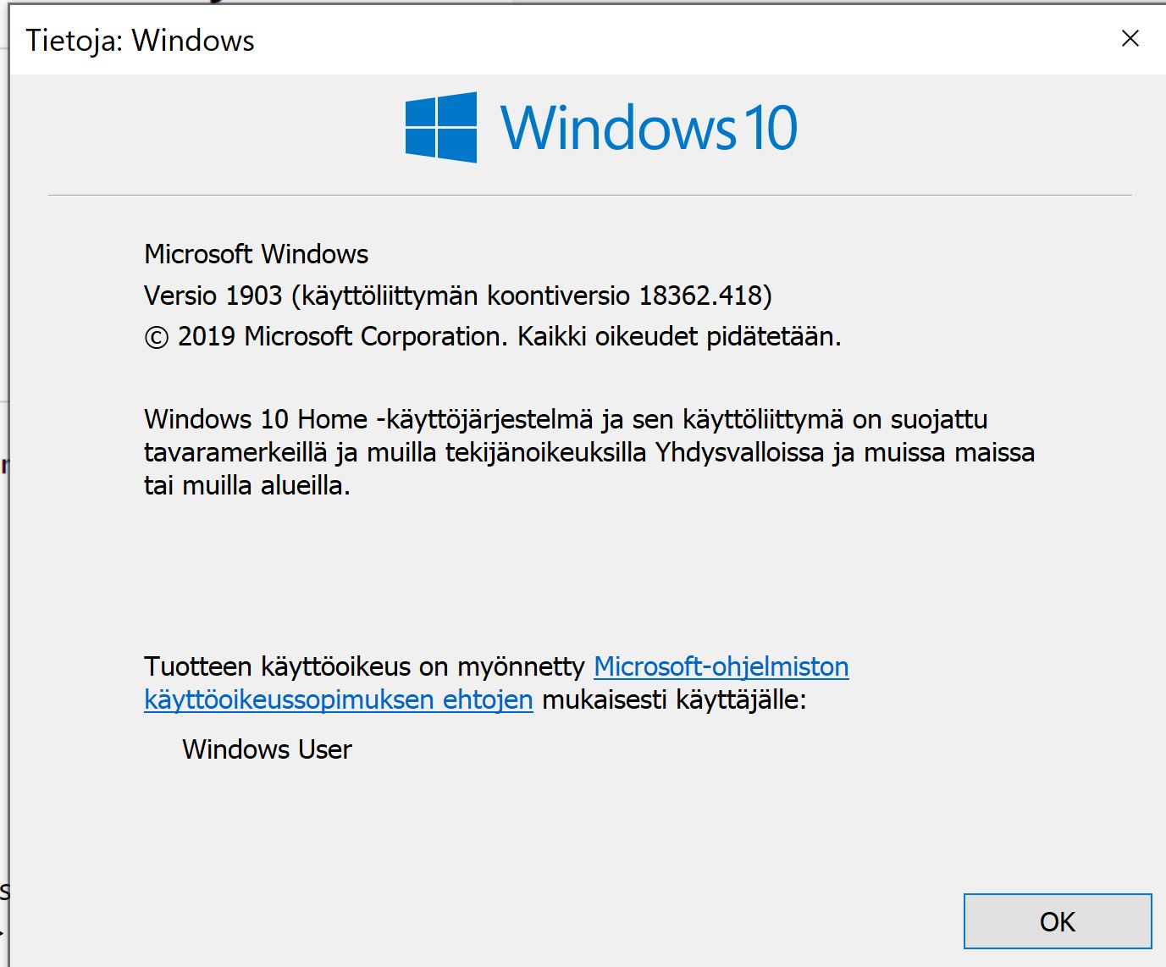The image size is (1166, 967).
Task: Click the 'Microsoft Windows' text line
Action: click(x=257, y=254)
